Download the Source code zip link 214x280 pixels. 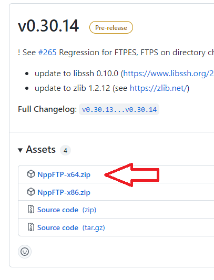pos(67,210)
